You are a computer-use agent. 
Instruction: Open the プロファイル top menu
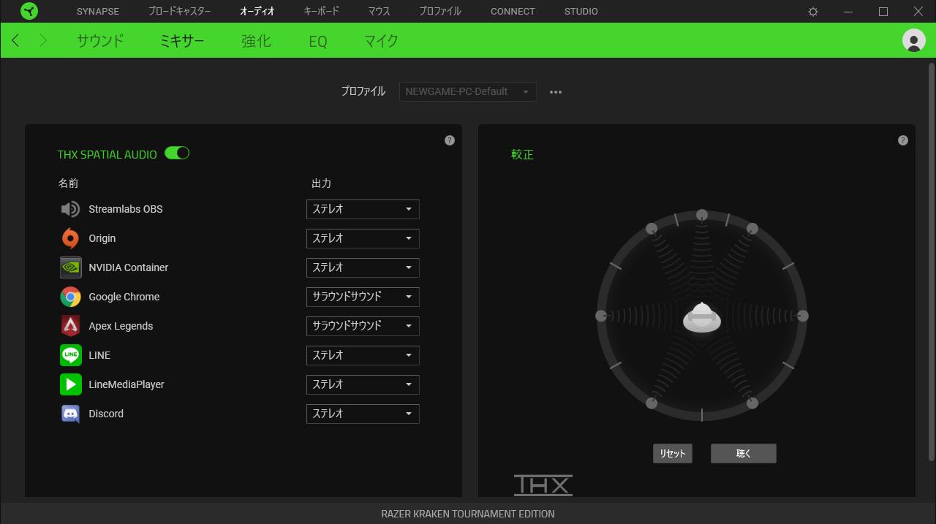pyautogui.click(x=440, y=12)
